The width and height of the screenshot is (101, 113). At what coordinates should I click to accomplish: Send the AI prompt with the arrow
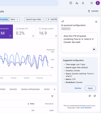click(x=94, y=49)
